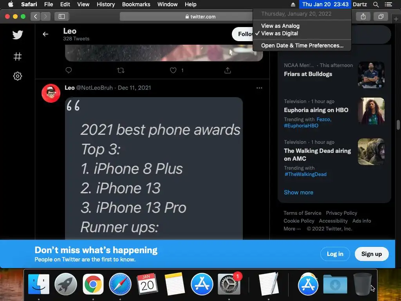
Task: Open the three-dot menu on Leo's tweet
Action: point(259,88)
